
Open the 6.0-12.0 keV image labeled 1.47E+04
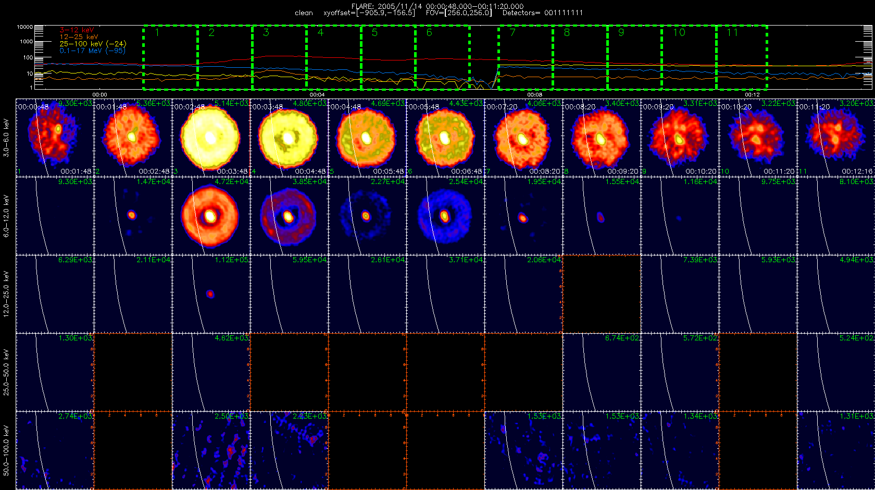click(133, 215)
